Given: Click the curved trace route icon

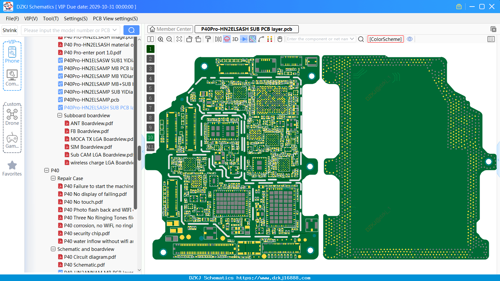Looking at the screenshot, I should [x=261, y=39].
